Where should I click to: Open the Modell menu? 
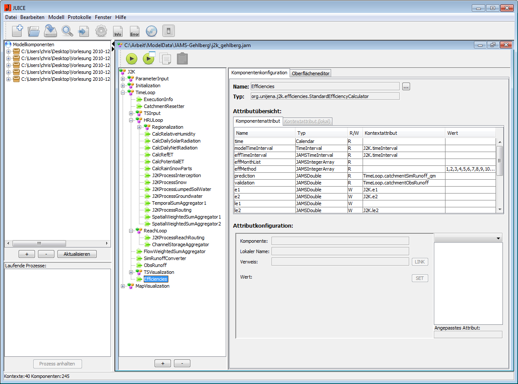pos(56,17)
